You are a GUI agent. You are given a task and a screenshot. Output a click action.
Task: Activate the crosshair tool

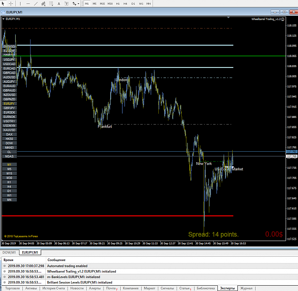[x=11, y=3]
